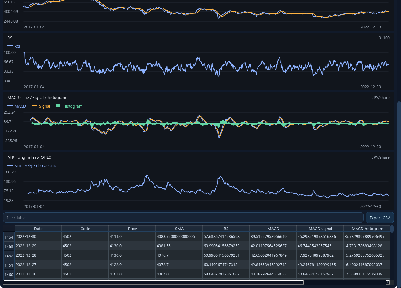Click the 2022-12-28 date cell
Viewport: 401px width, 288px height.
38,255
